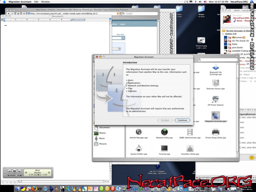The height and width of the screenshot is (192, 256).
Task: Click the browser URL address field
Action: click(74, 13)
